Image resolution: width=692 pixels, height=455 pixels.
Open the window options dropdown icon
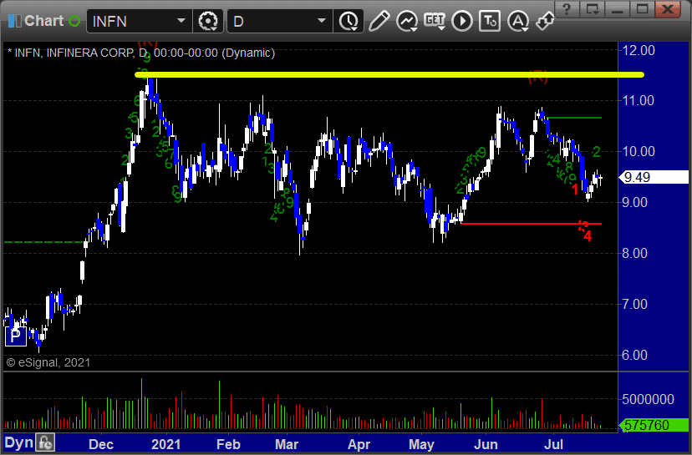[x=592, y=8]
